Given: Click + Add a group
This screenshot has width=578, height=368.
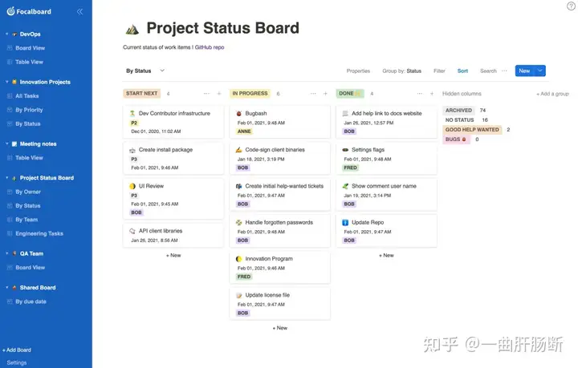Looking at the screenshot, I should point(552,94).
